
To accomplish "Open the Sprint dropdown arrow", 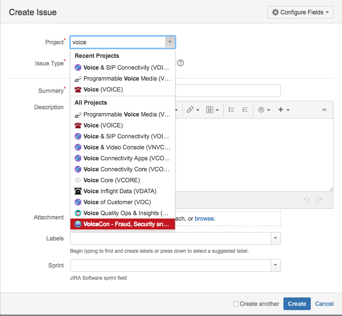I will (275, 265).
